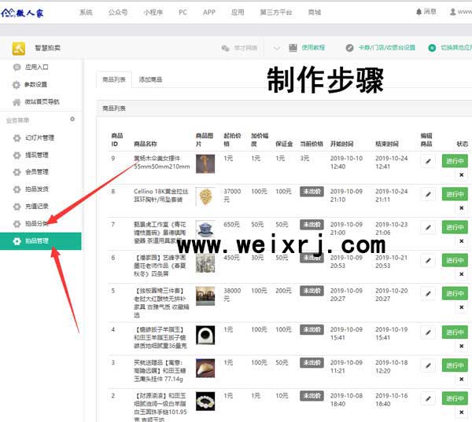This screenshot has width=472, height=422.
Task: Open the jade ring thumbnail of product ID 4
Action: point(205,335)
